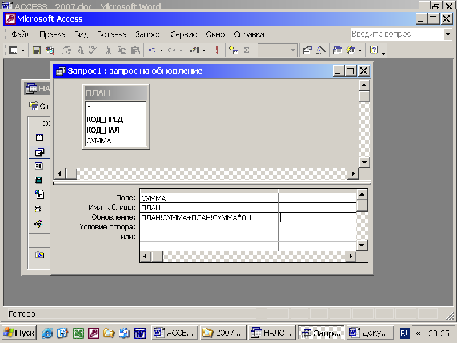
Task: Select КОД_ПРЕД field in ПЛАН table
Action: tap(116, 119)
